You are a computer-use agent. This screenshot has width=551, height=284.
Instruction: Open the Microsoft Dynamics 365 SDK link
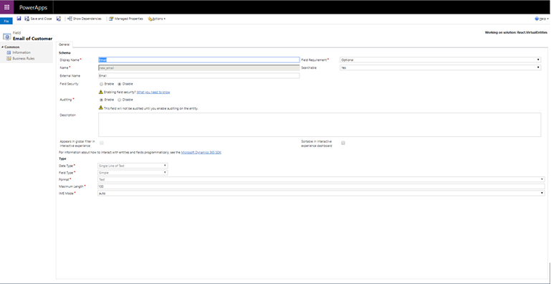[x=201, y=152]
